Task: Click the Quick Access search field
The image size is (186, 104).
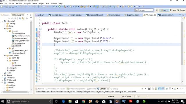Action: click(144, 10)
